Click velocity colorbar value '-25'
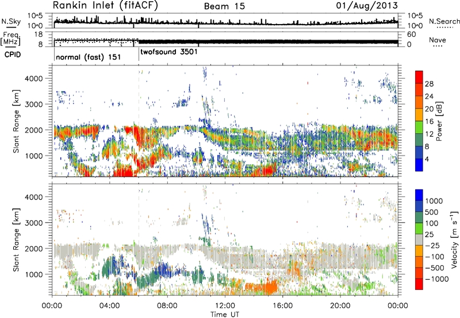460x318 pixels. [434, 245]
